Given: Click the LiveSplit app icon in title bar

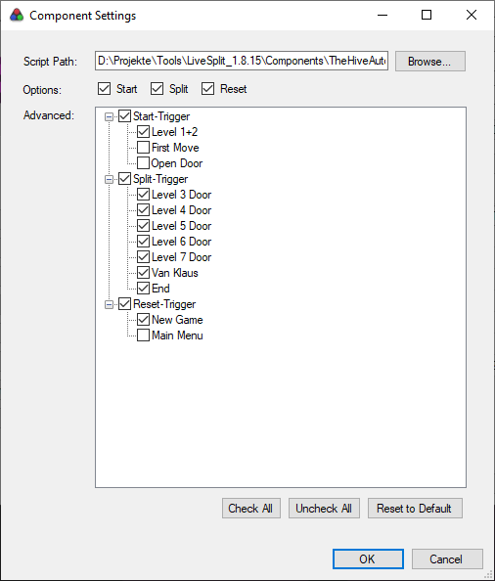Looking at the screenshot, I should [x=17, y=16].
